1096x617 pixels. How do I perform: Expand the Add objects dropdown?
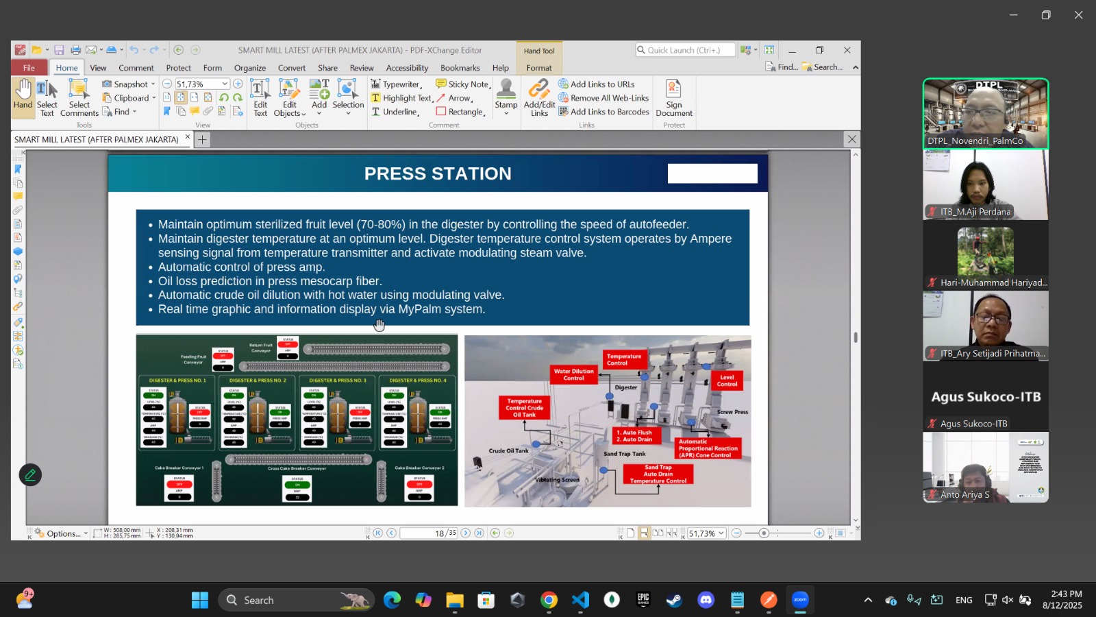pos(319,114)
